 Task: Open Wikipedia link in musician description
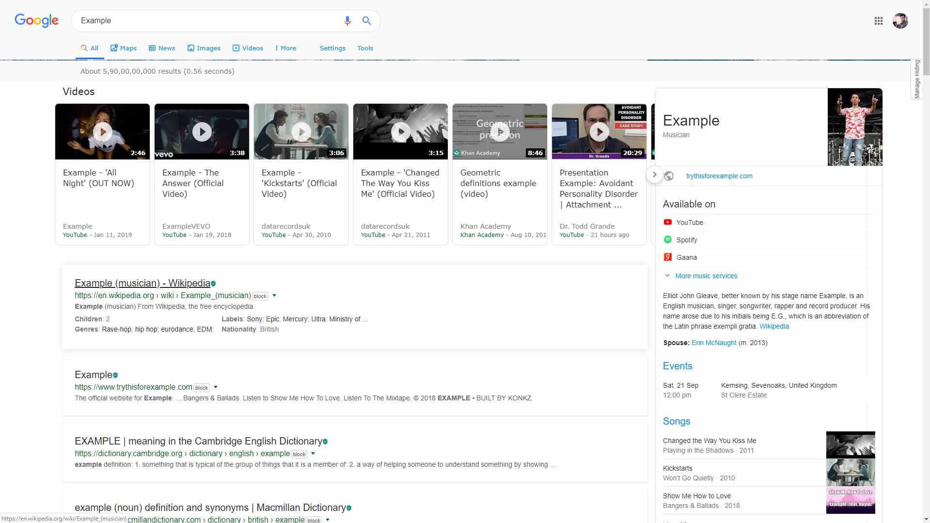pos(774,326)
